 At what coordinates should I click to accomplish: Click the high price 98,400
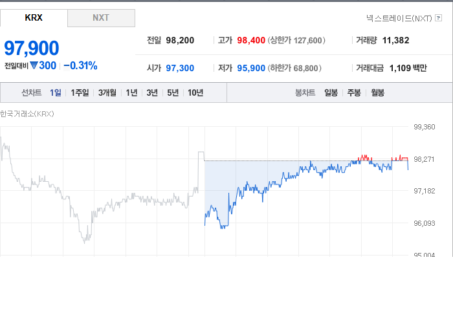(x=251, y=40)
